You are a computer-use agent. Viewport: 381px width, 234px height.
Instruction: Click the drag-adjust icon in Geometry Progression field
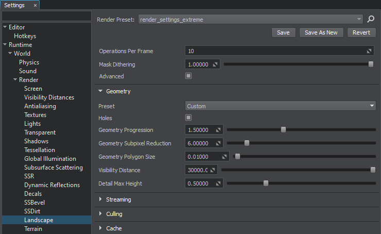point(218,130)
